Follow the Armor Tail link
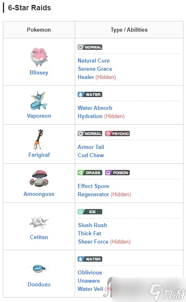Screen dimensions: 186x302 coord(91,147)
